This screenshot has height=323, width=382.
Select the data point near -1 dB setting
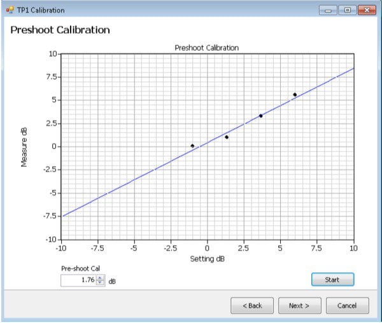[x=192, y=146]
